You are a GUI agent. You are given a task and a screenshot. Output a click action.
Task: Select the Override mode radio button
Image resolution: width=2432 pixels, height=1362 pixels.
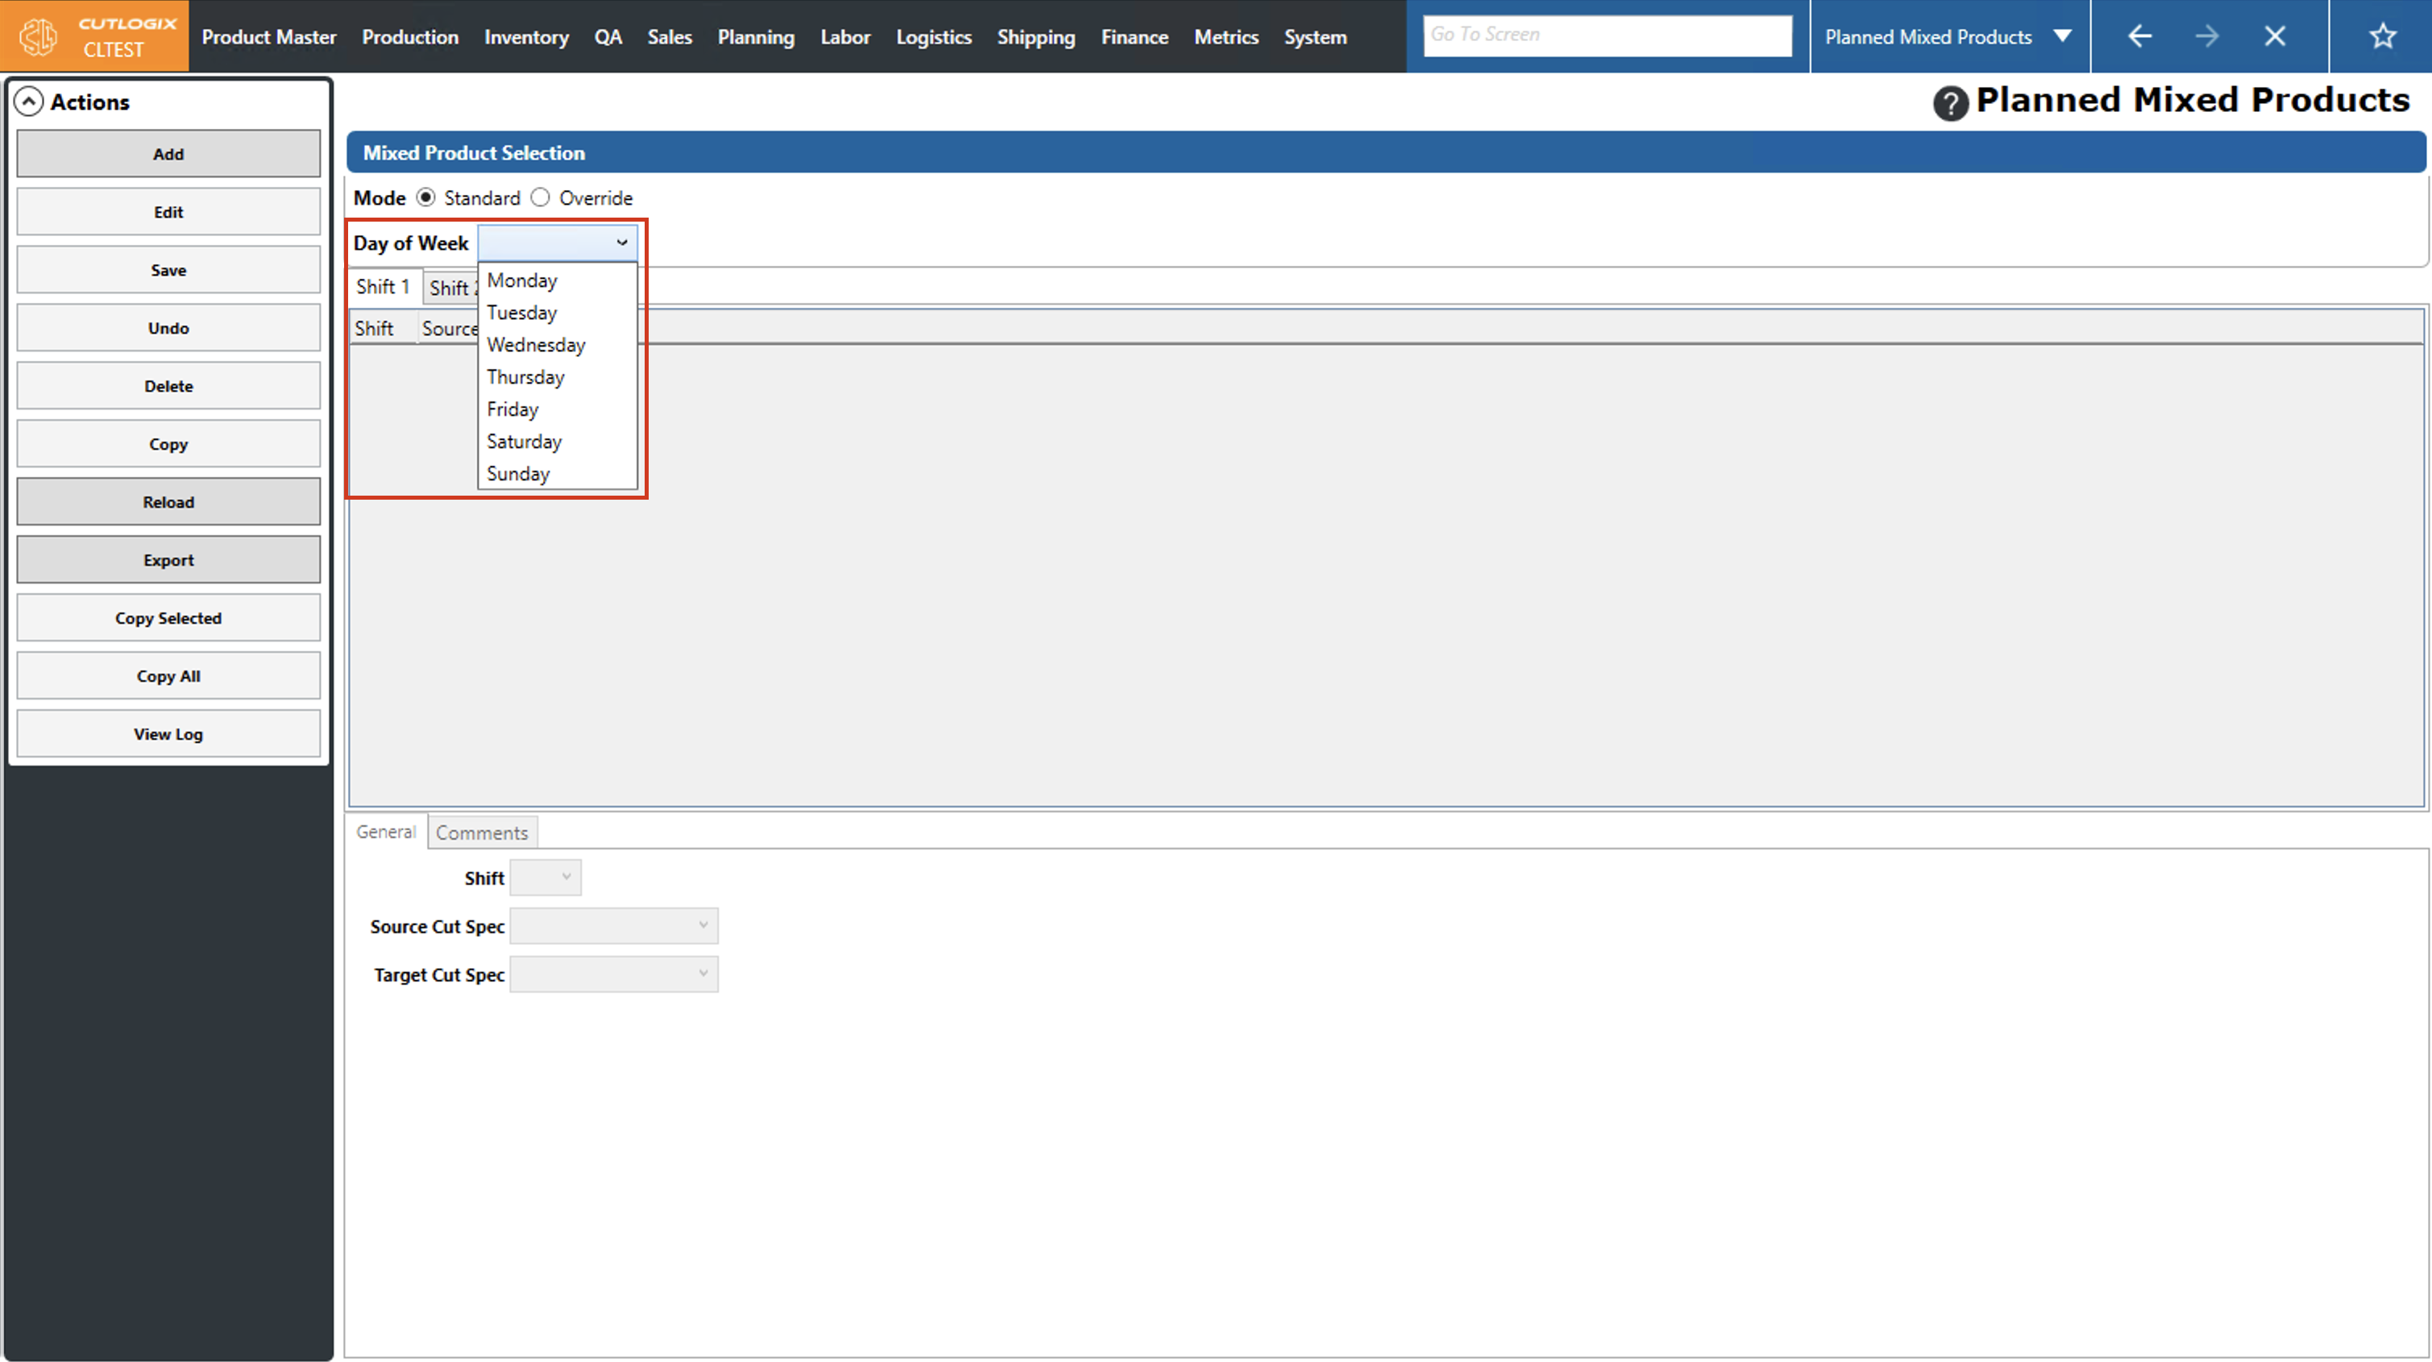click(x=540, y=197)
